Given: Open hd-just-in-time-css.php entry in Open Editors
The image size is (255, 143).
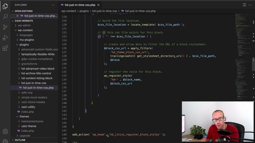Looking at the screenshot, I should [41, 16].
